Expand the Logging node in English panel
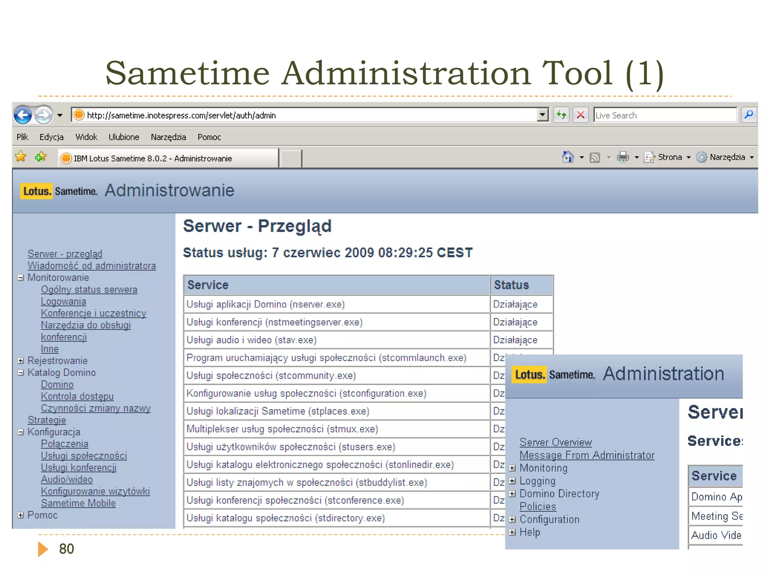The image size is (770, 577). (512, 481)
